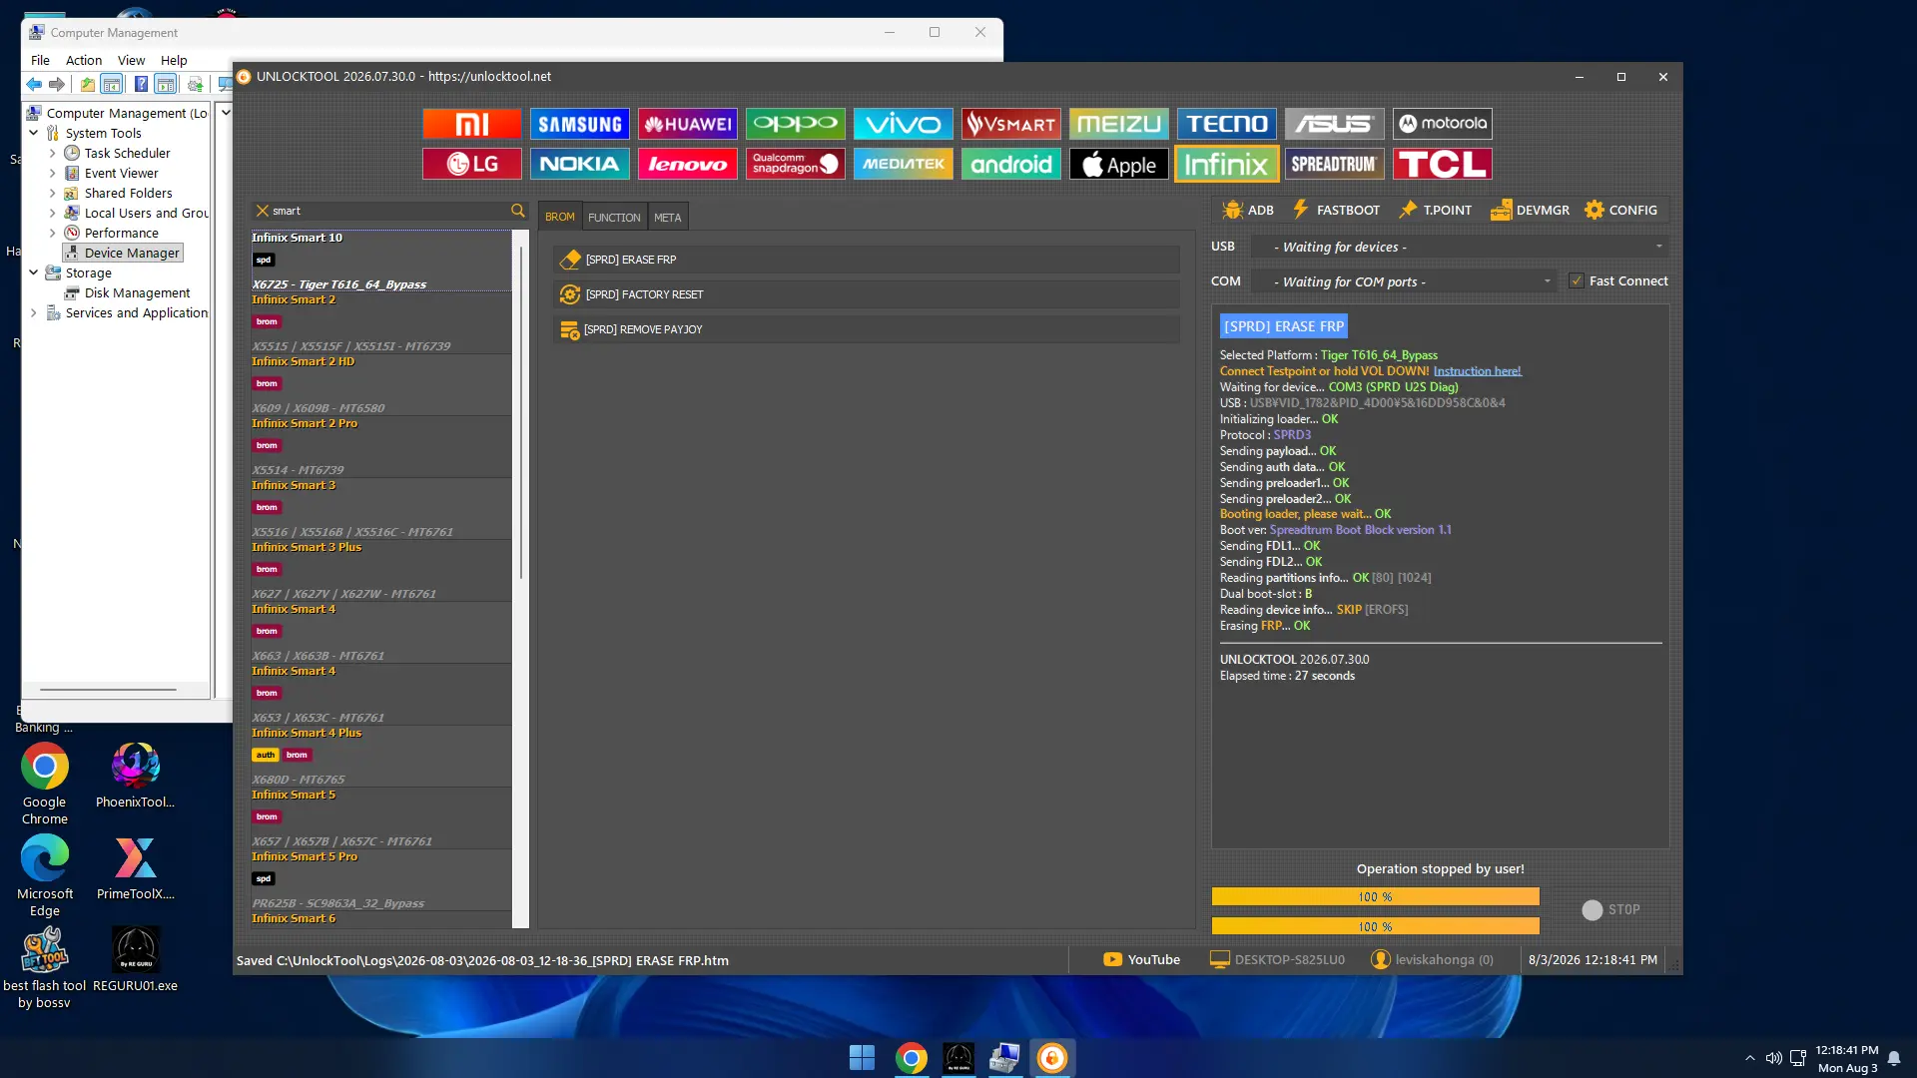Collapse the System Tools node
The height and width of the screenshot is (1078, 1917).
[34, 133]
